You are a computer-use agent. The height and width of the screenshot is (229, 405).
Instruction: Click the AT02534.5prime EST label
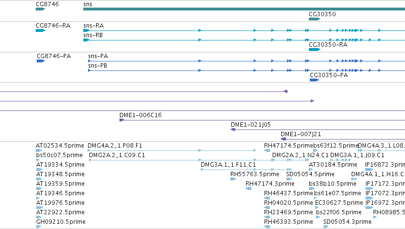point(60,146)
